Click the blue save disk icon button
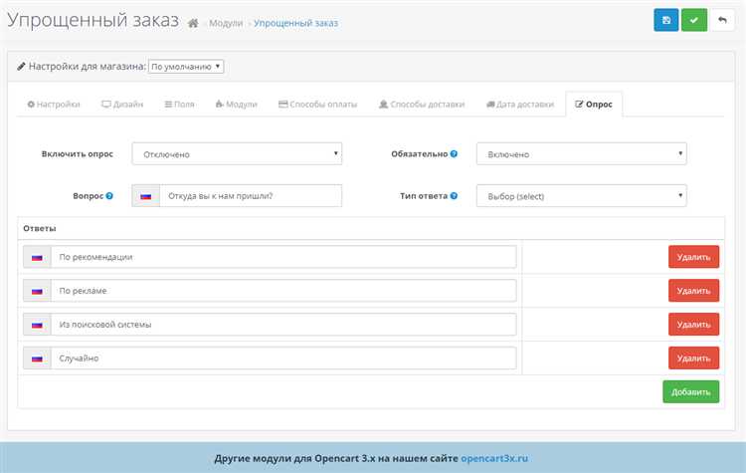This screenshot has height=473, width=746. pos(666,20)
